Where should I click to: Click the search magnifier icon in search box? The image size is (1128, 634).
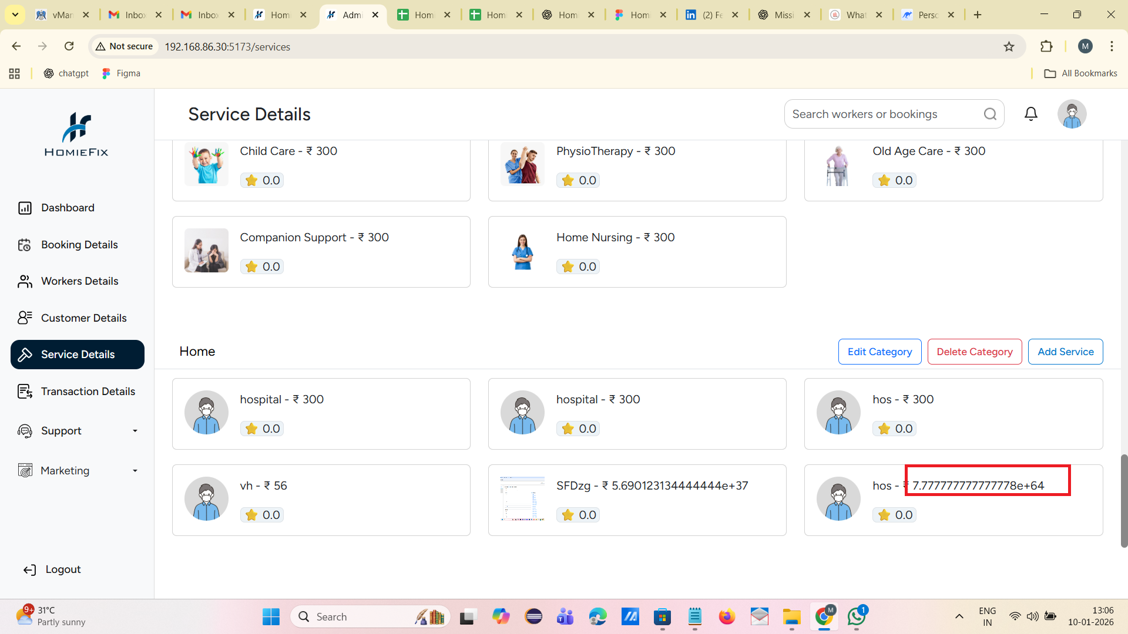point(990,114)
